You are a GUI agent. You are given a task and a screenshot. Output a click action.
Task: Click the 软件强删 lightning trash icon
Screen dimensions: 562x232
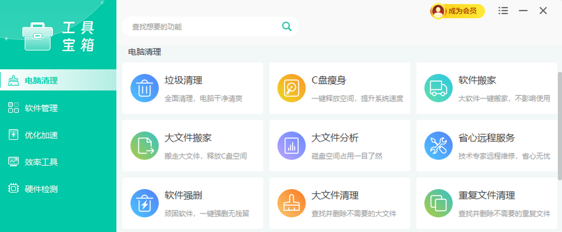pyautogui.click(x=145, y=203)
